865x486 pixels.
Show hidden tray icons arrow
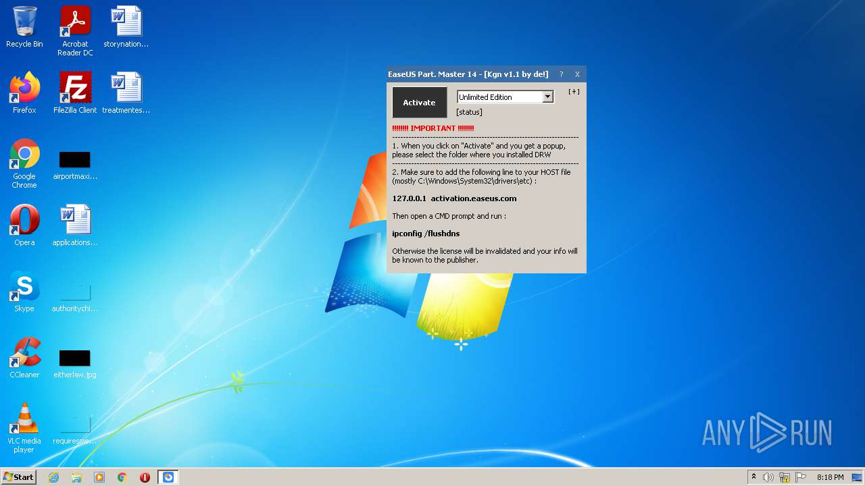(753, 477)
